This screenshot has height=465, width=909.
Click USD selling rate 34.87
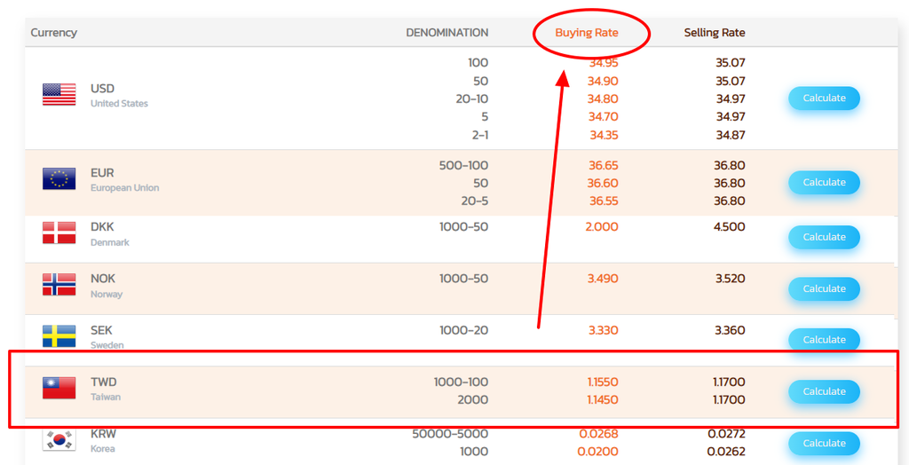click(731, 135)
